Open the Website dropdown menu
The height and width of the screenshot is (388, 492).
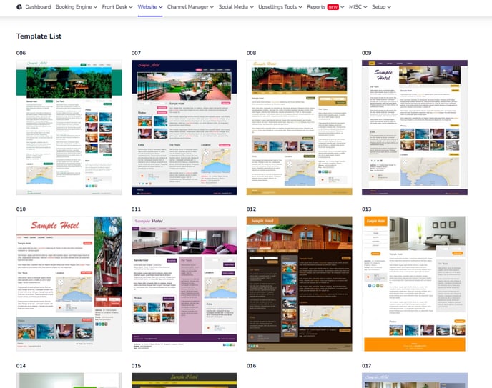(x=150, y=7)
